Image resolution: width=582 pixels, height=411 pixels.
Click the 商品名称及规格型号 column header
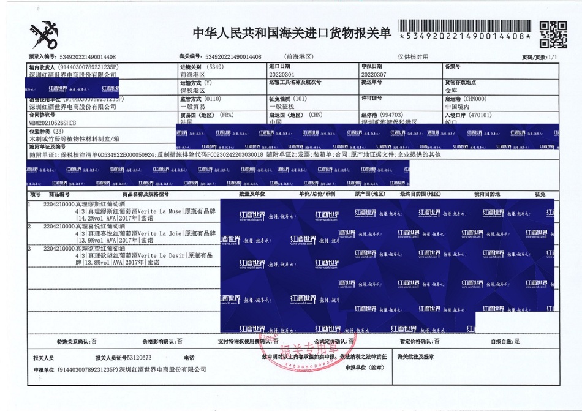[146, 194]
